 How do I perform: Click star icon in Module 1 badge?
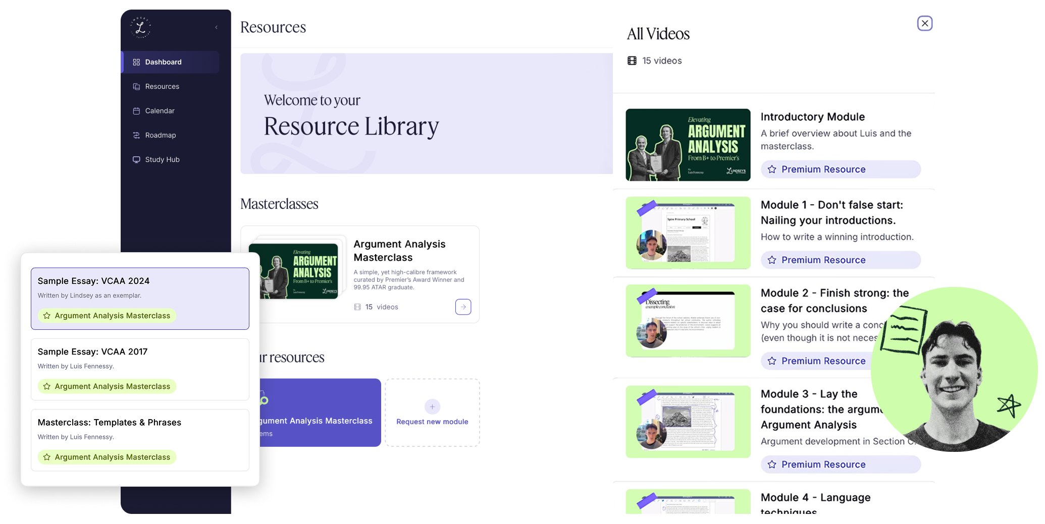coord(772,260)
